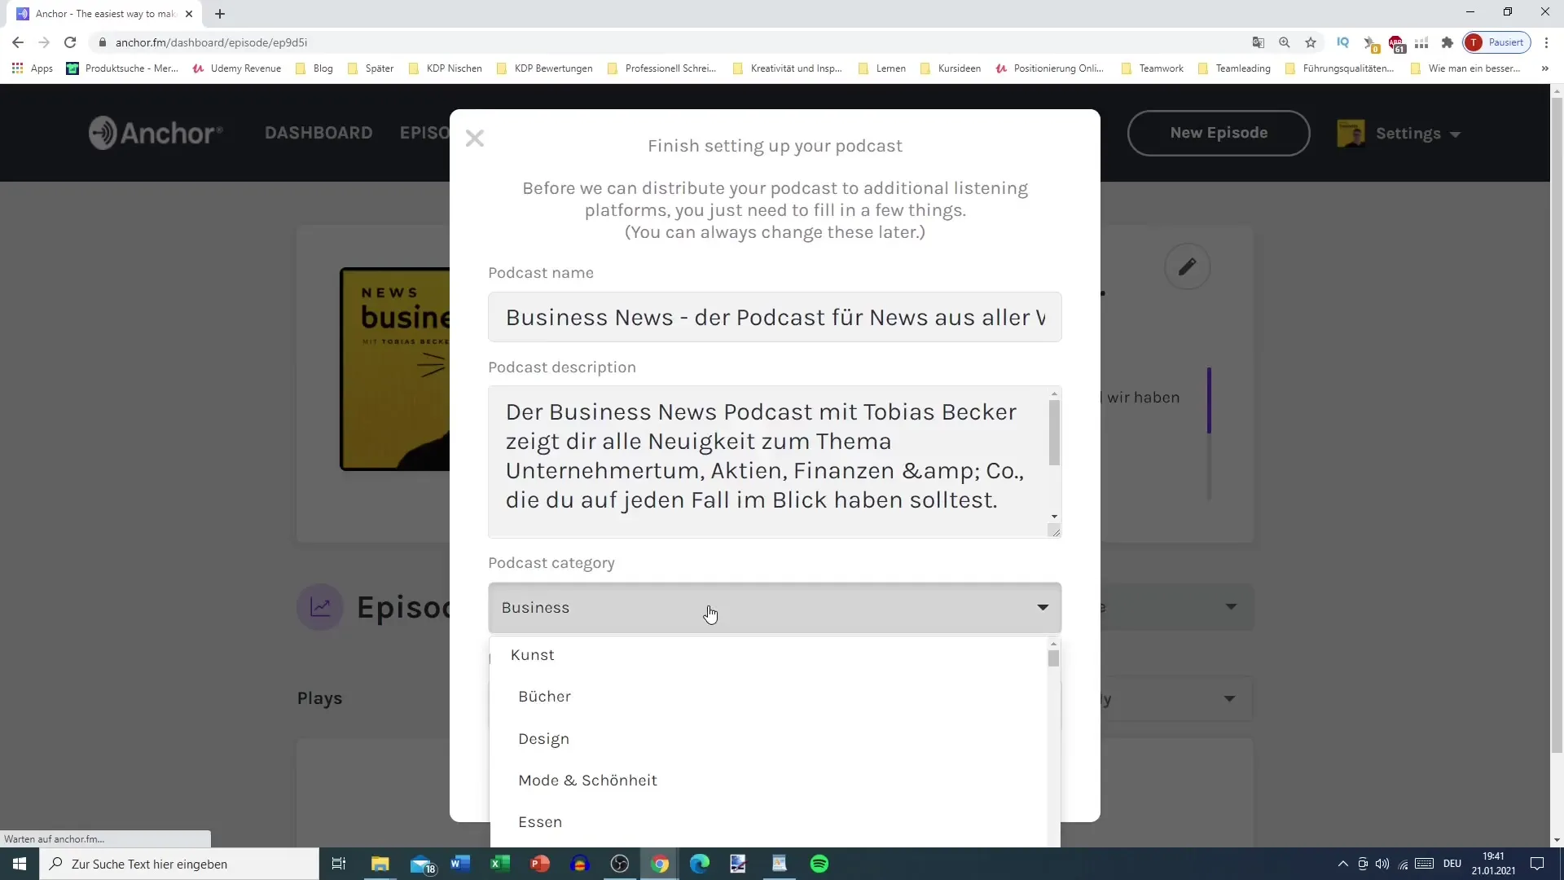1564x880 pixels.
Task: Click the browser address bar URL
Action: (x=211, y=42)
